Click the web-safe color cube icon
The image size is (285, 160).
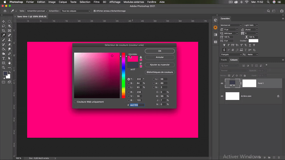(141, 64)
